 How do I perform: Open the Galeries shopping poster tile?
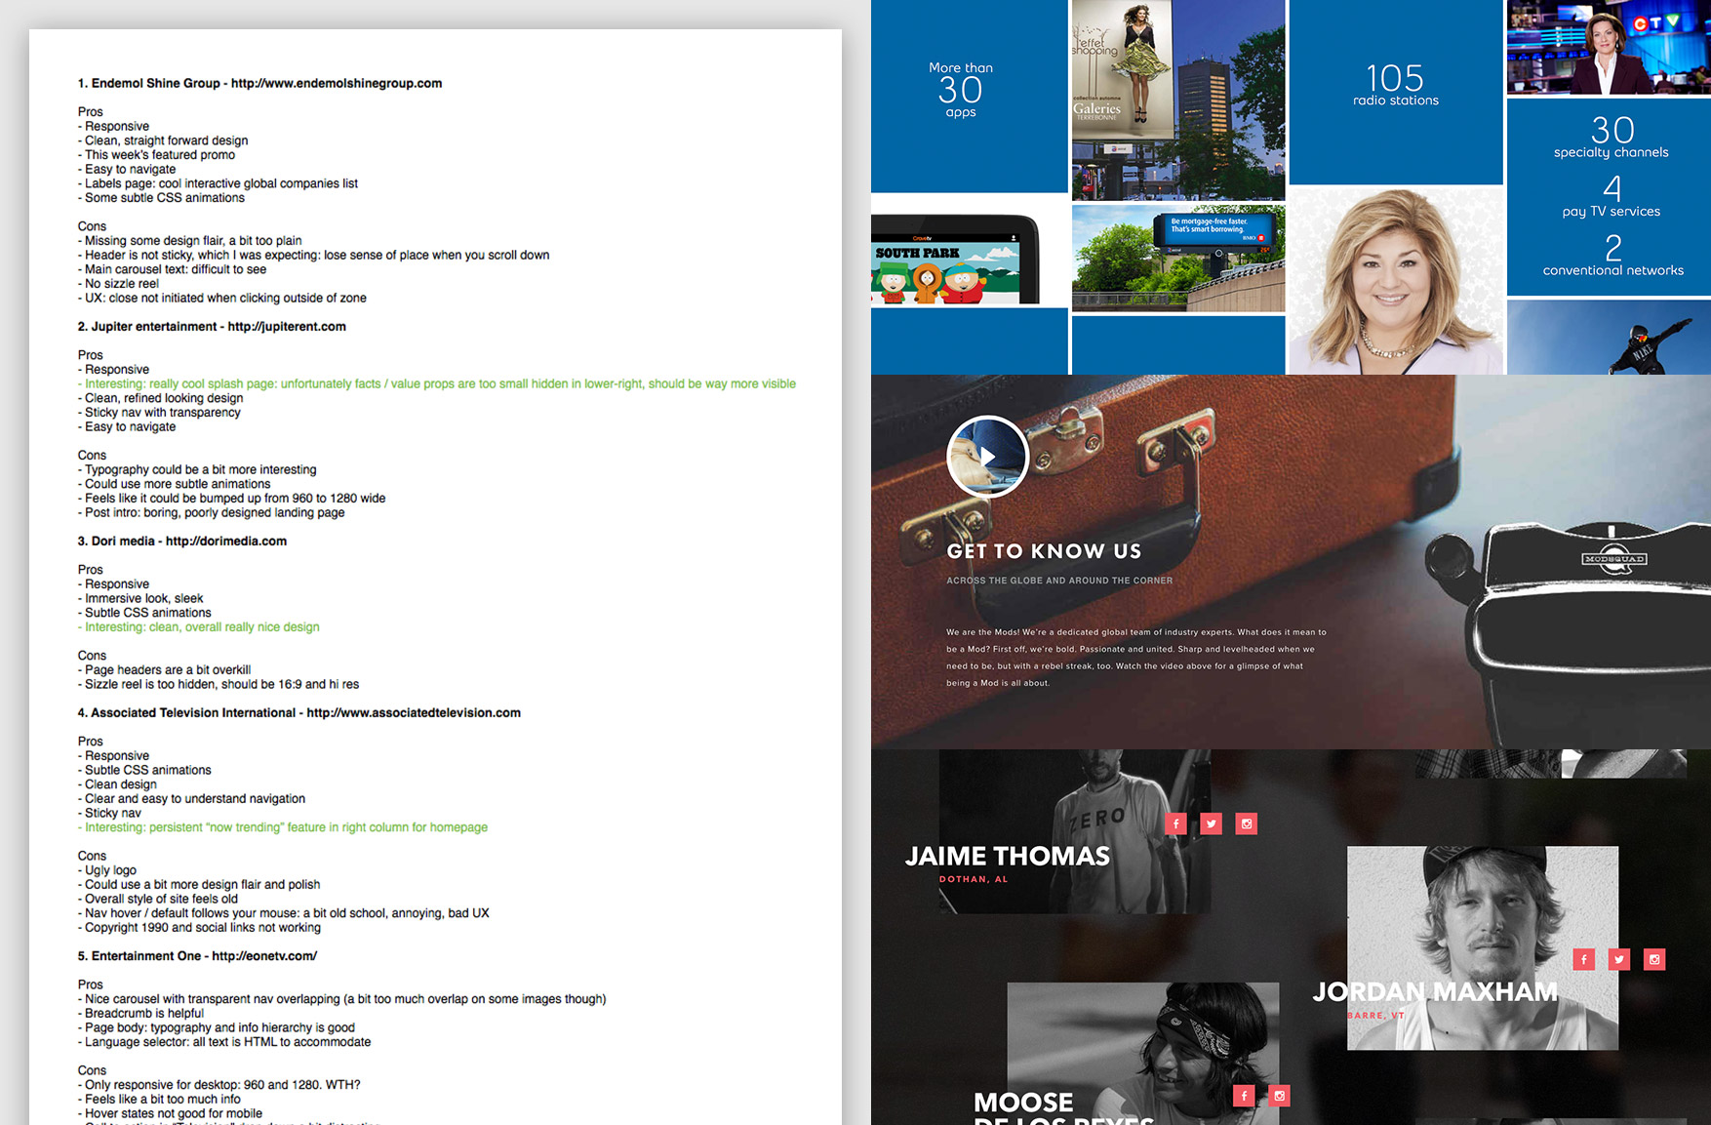point(1178,100)
